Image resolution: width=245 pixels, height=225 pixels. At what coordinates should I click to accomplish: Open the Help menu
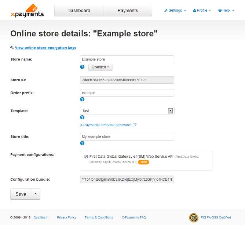point(226,11)
